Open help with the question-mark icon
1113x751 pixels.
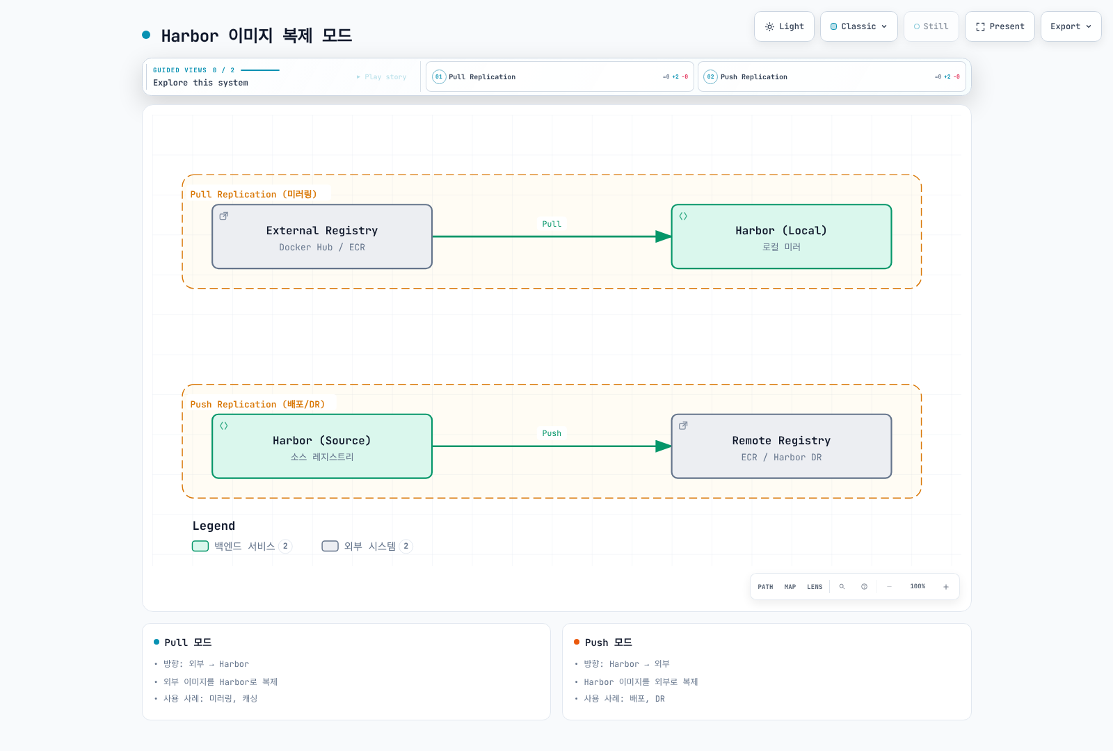(x=864, y=587)
